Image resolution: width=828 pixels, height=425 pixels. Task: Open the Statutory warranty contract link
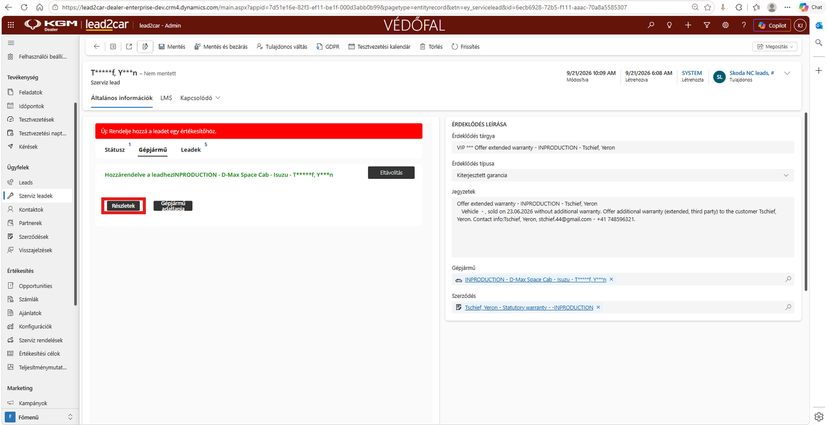[x=529, y=308]
